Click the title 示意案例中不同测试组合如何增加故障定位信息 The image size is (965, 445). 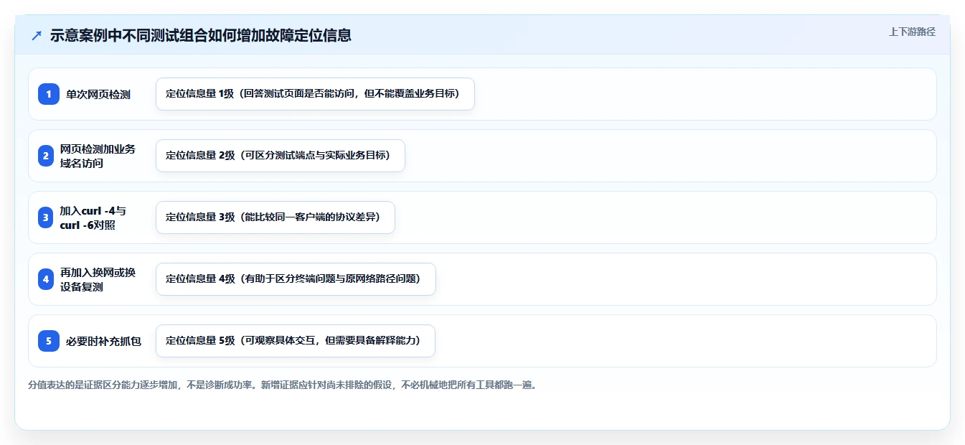tap(201, 36)
